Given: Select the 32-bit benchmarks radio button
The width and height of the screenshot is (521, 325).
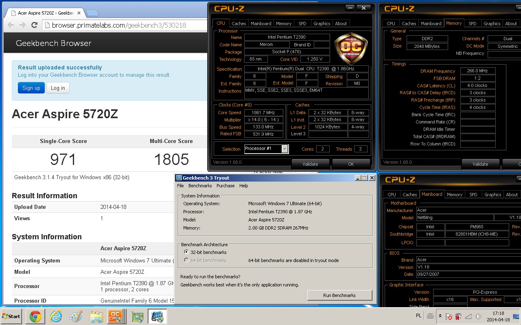Looking at the screenshot, I should pyautogui.click(x=186, y=252).
